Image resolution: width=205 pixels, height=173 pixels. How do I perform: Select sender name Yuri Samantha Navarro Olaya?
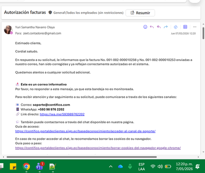pyautogui.click(x=35, y=27)
